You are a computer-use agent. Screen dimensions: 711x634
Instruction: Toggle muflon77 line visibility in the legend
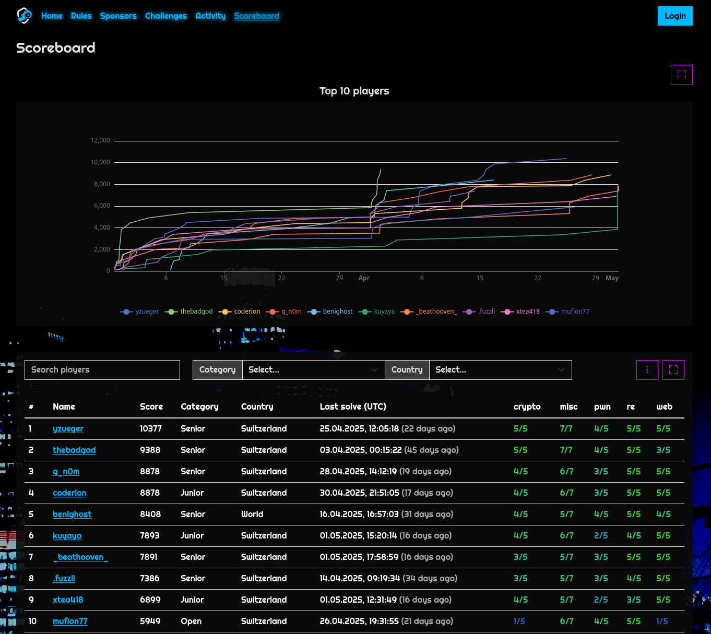568,311
